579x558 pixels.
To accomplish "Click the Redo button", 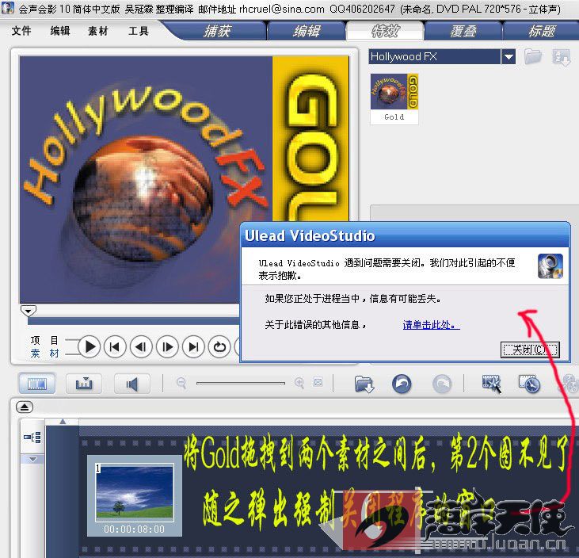I will pyautogui.click(x=442, y=384).
